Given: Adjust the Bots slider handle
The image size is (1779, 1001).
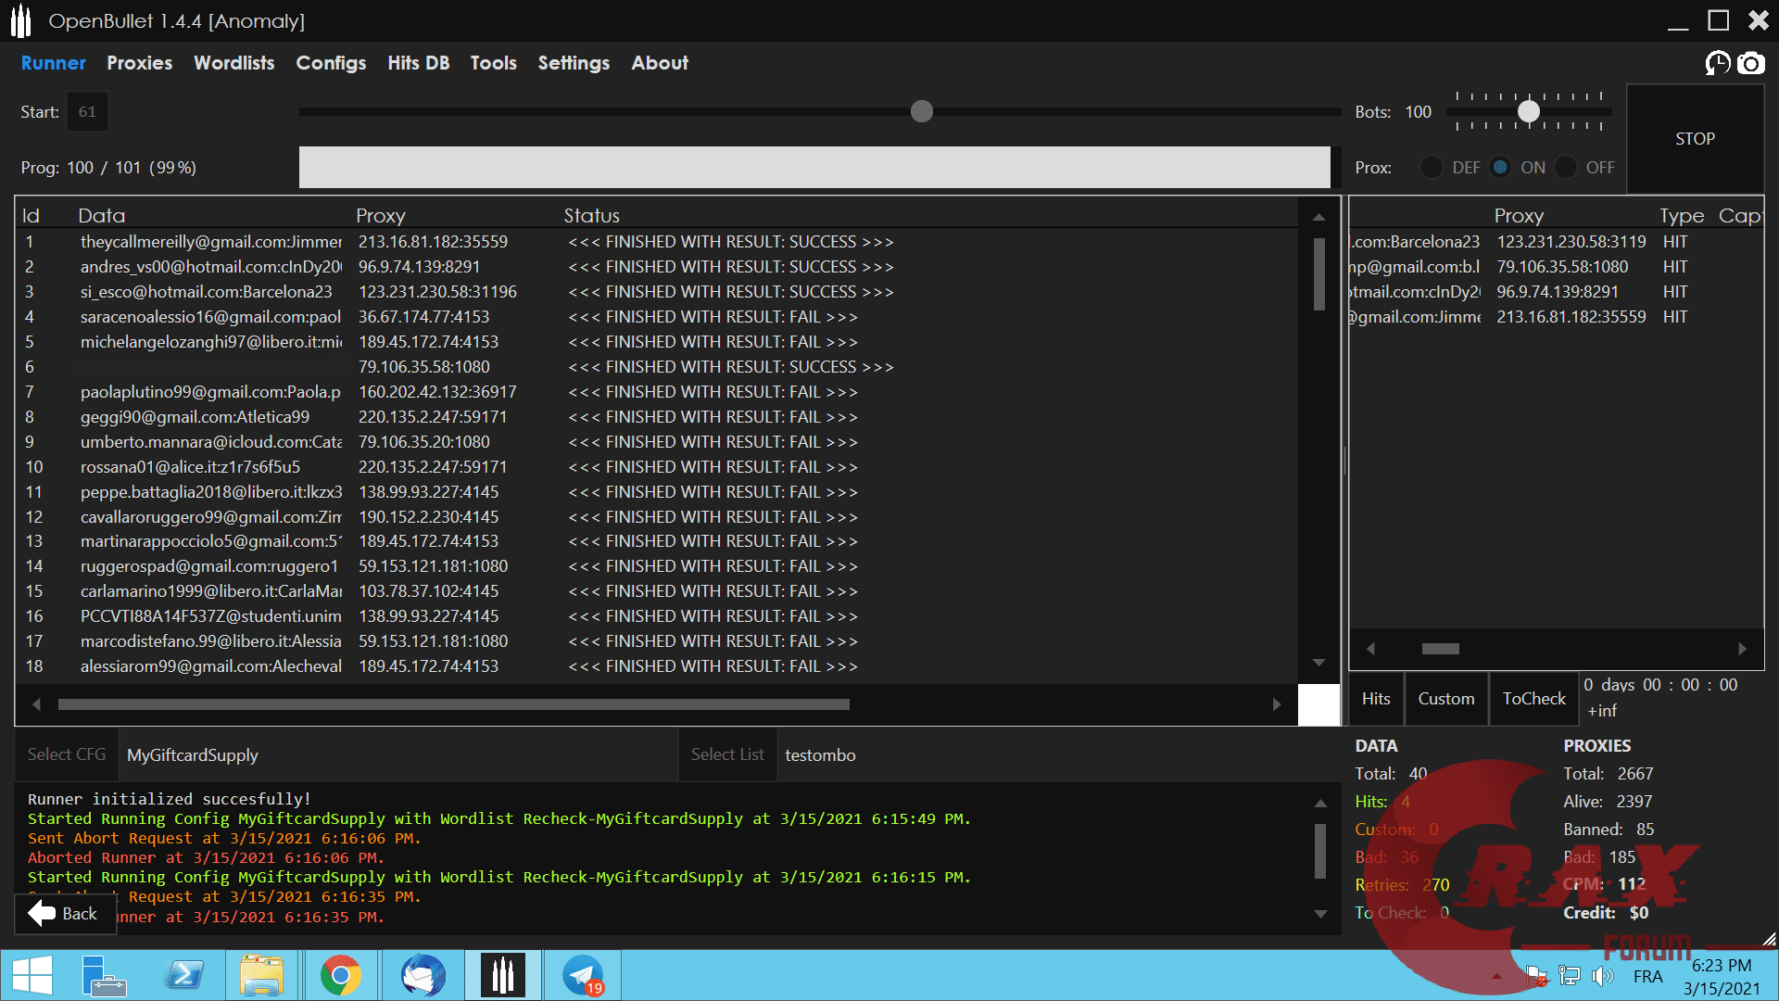Looking at the screenshot, I should pyautogui.click(x=1529, y=112).
